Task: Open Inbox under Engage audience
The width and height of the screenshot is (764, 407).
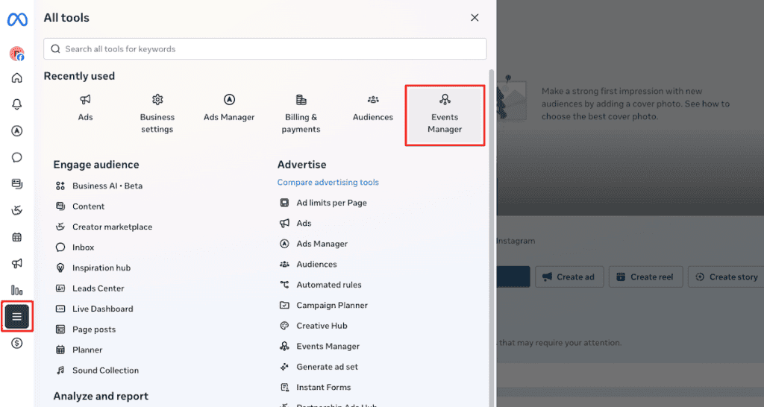Action: point(75,247)
